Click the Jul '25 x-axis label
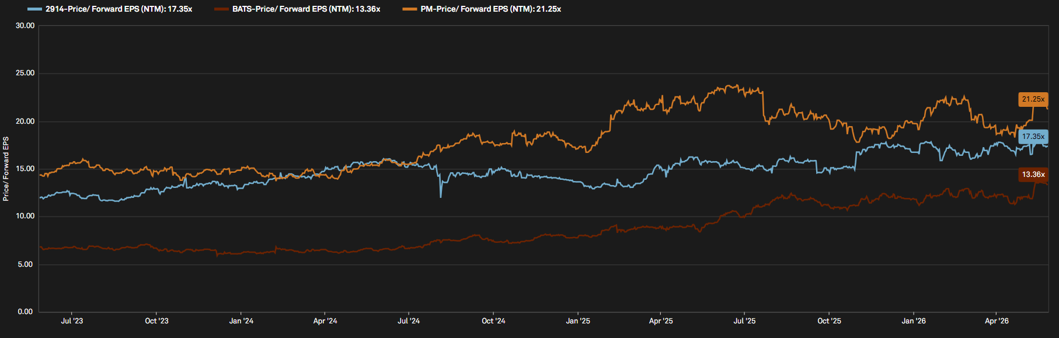The image size is (1059, 338). click(744, 321)
